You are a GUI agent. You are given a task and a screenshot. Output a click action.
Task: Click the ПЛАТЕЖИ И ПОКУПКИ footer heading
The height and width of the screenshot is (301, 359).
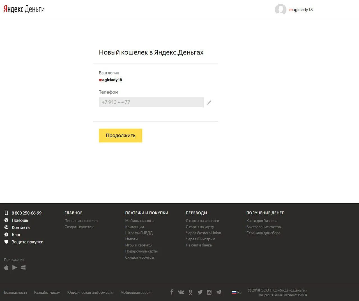pos(147,213)
